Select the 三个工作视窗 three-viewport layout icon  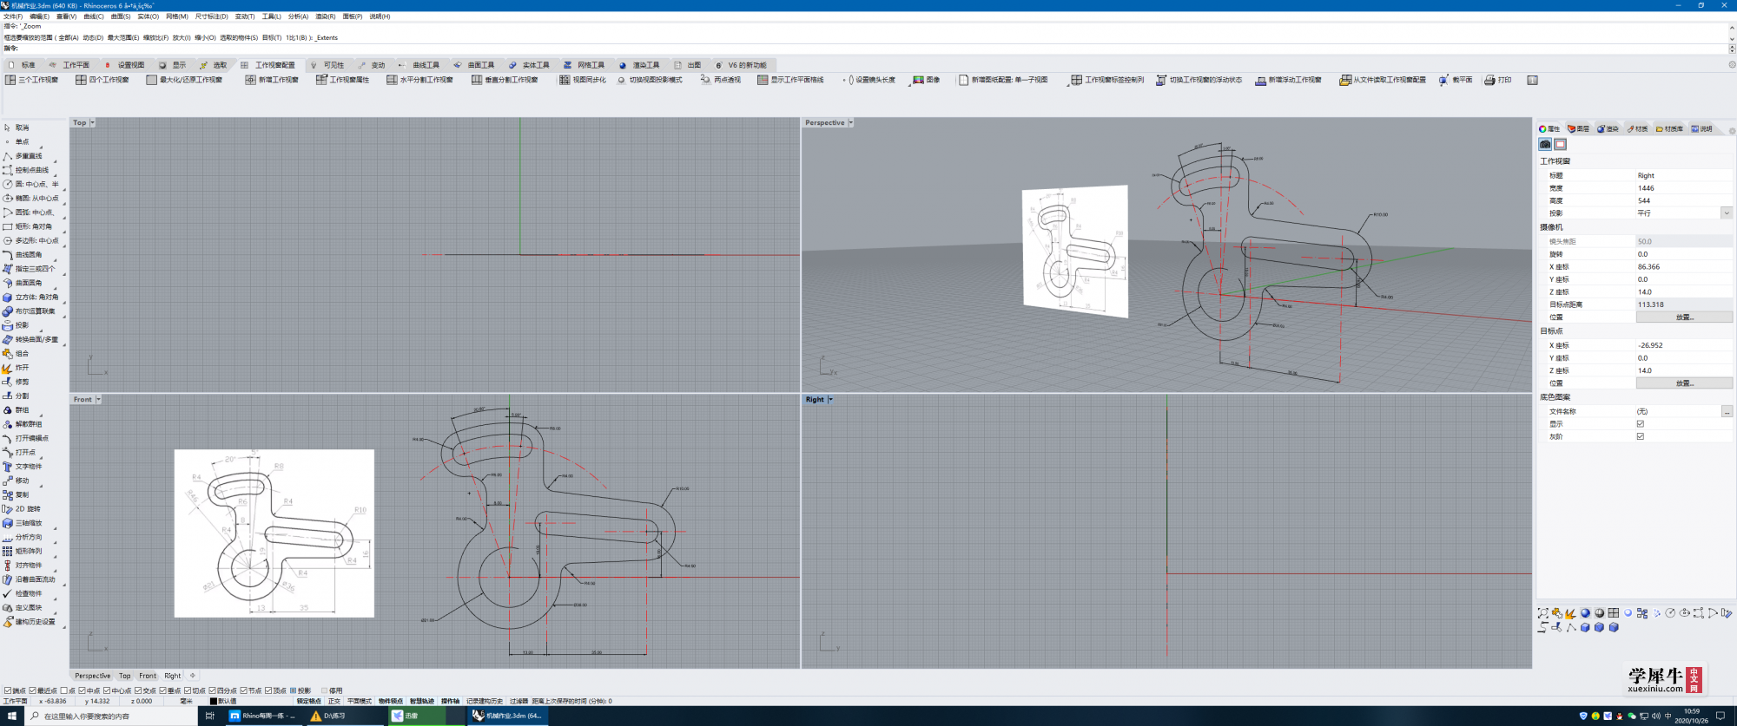(x=10, y=80)
